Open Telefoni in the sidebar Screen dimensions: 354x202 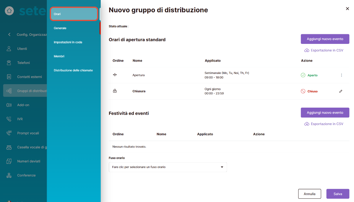coord(24,63)
